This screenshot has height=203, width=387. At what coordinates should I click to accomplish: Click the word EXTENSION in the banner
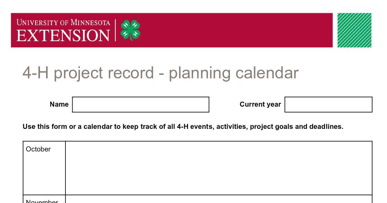[x=63, y=35]
